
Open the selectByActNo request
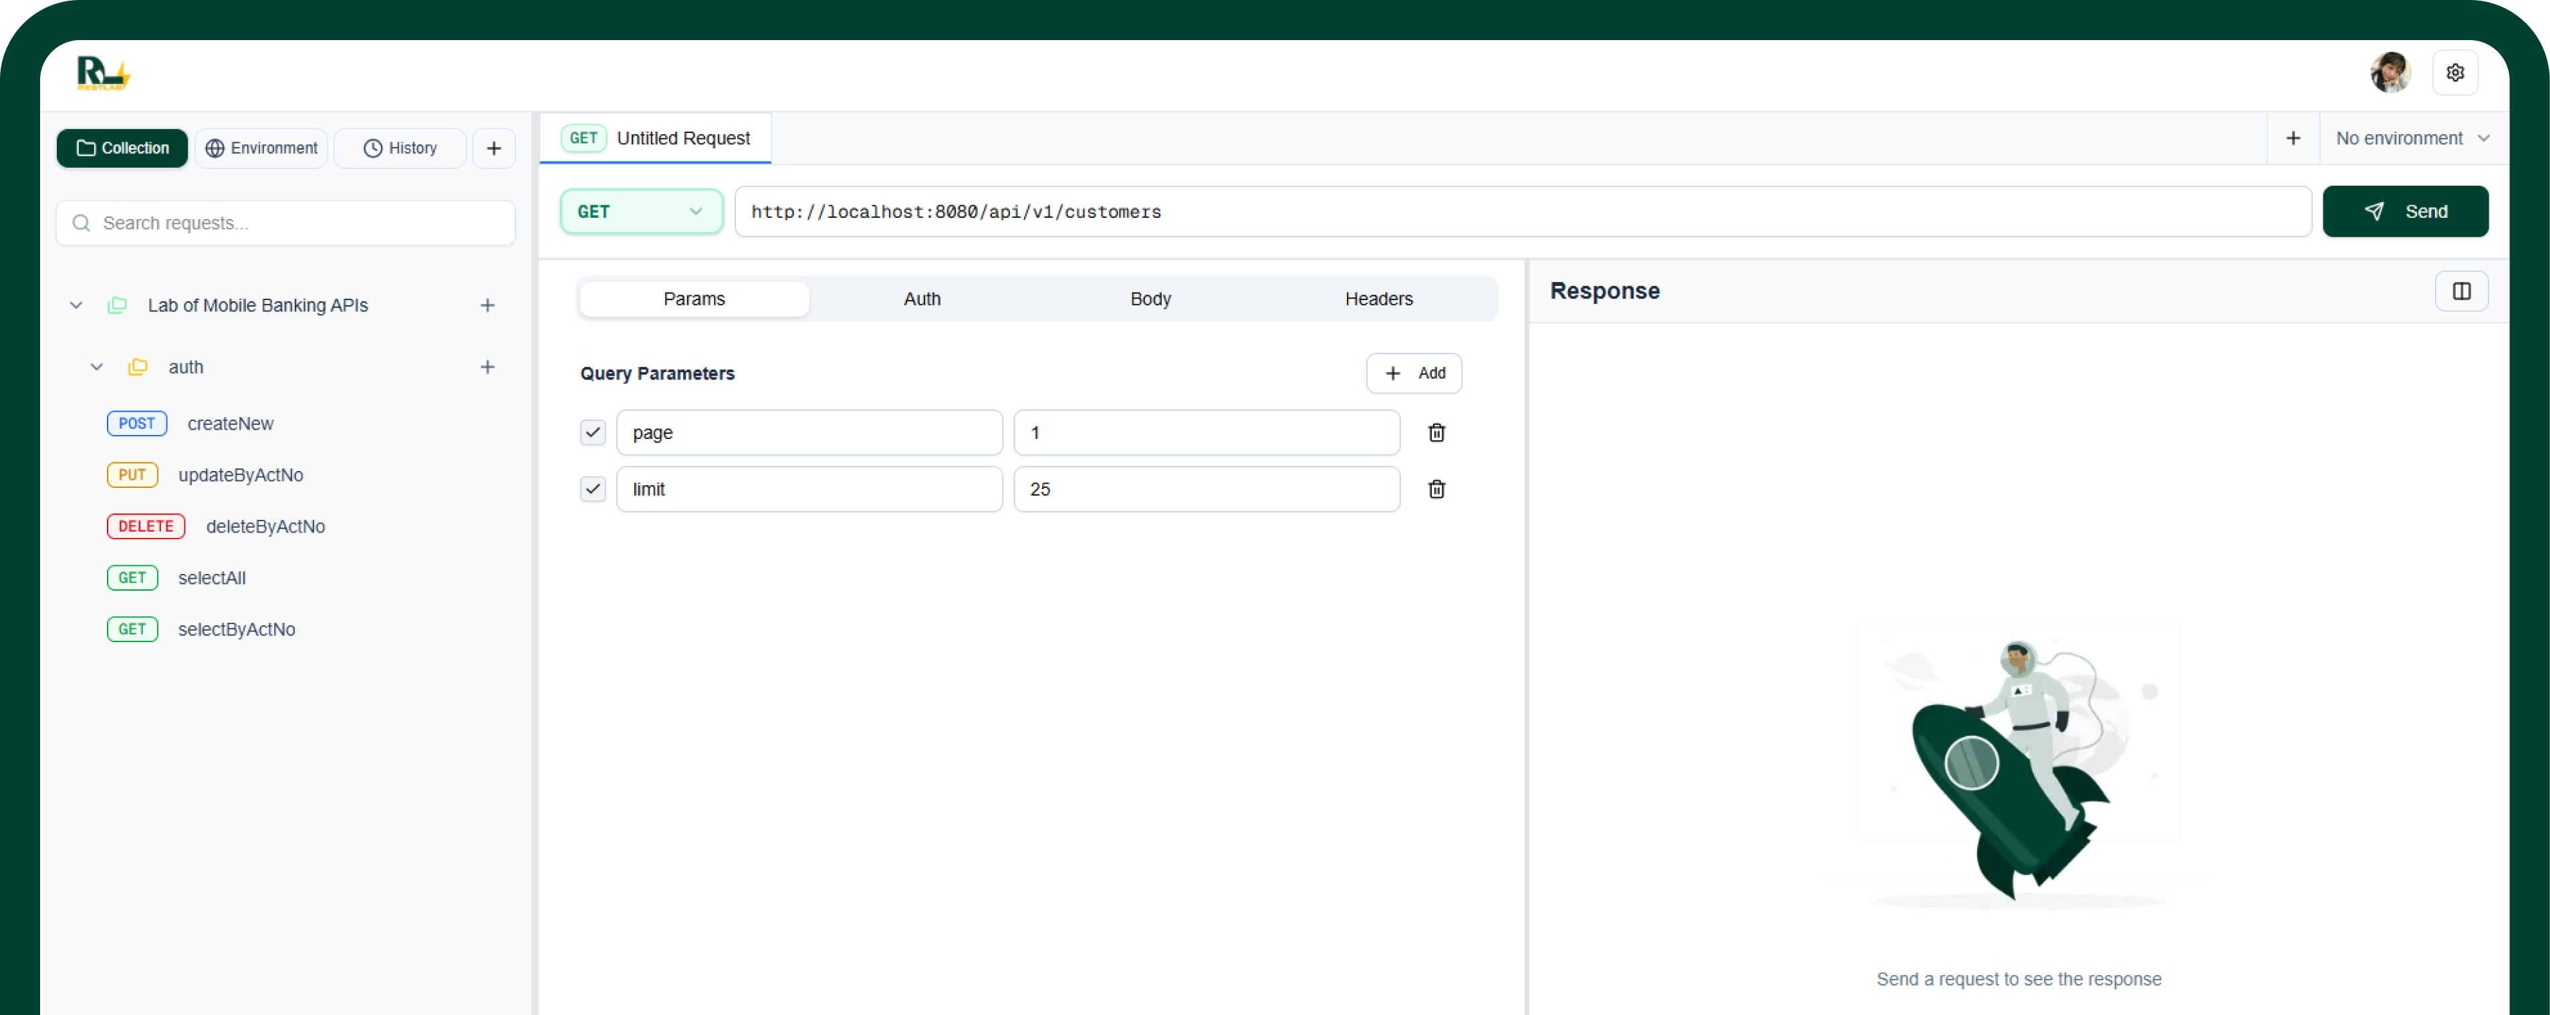pos(237,629)
